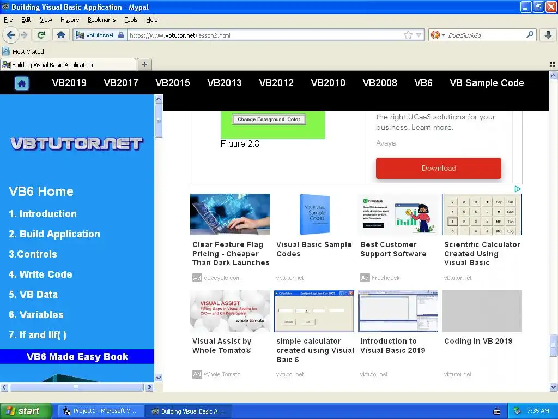The image size is (558, 419).
Task: Click the page scrollbar down arrow
Action: click(553, 387)
